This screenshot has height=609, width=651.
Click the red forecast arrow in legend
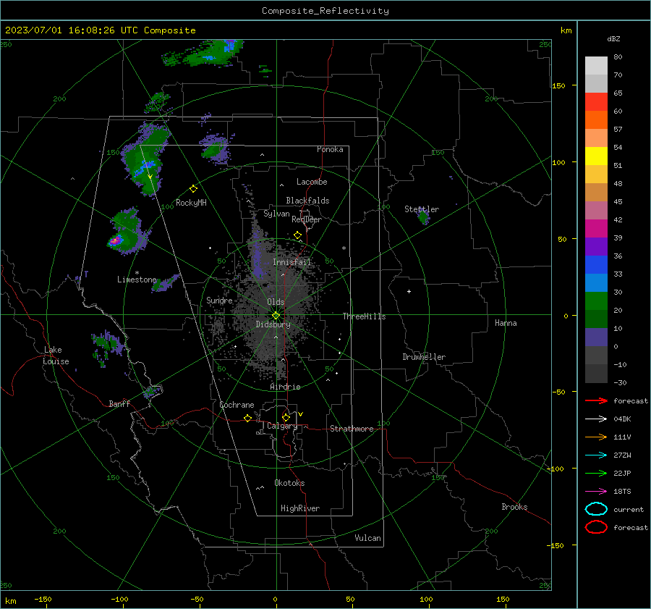pyautogui.click(x=596, y=400)
